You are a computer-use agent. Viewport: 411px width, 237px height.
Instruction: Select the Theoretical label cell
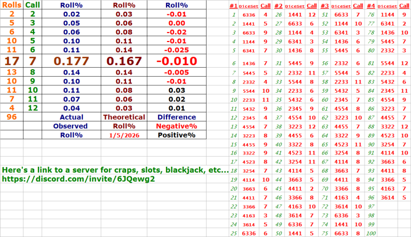tap(124, 117)
